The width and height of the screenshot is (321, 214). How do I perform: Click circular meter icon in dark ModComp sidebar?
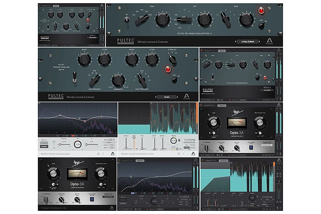279,168
